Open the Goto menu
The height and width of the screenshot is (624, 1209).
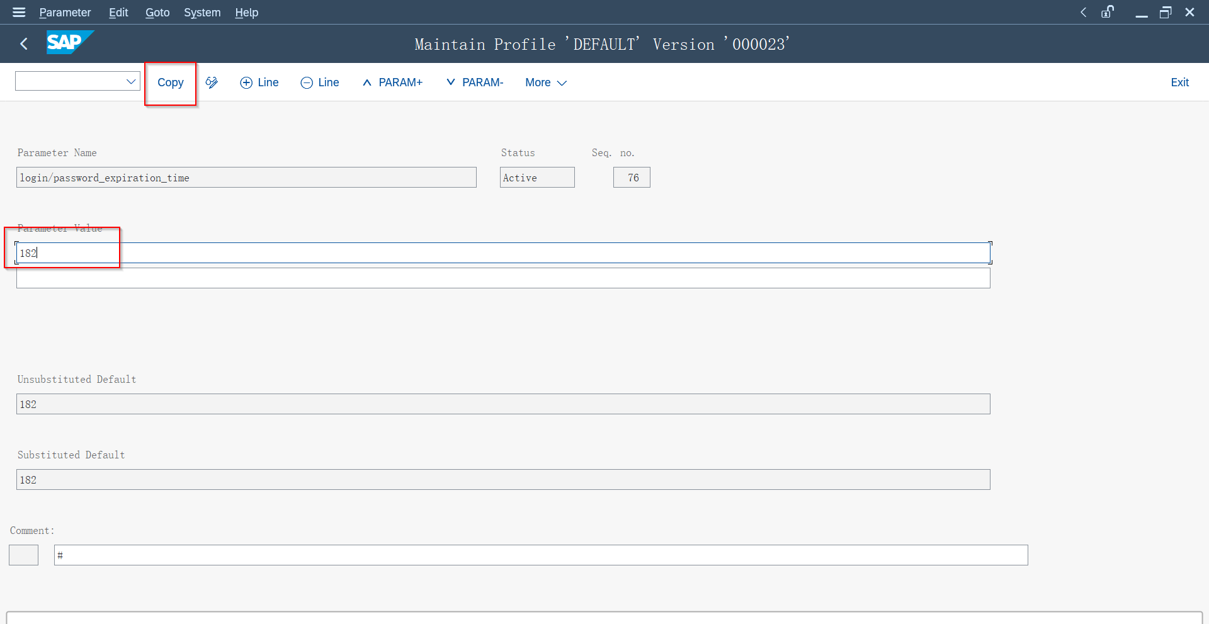(x=157, y=13)
